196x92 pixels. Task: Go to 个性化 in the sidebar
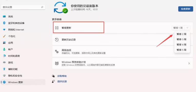tap(23, 36)
